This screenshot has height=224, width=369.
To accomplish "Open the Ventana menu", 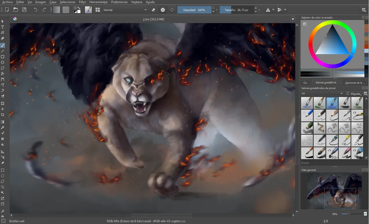I will coord(136,2).
